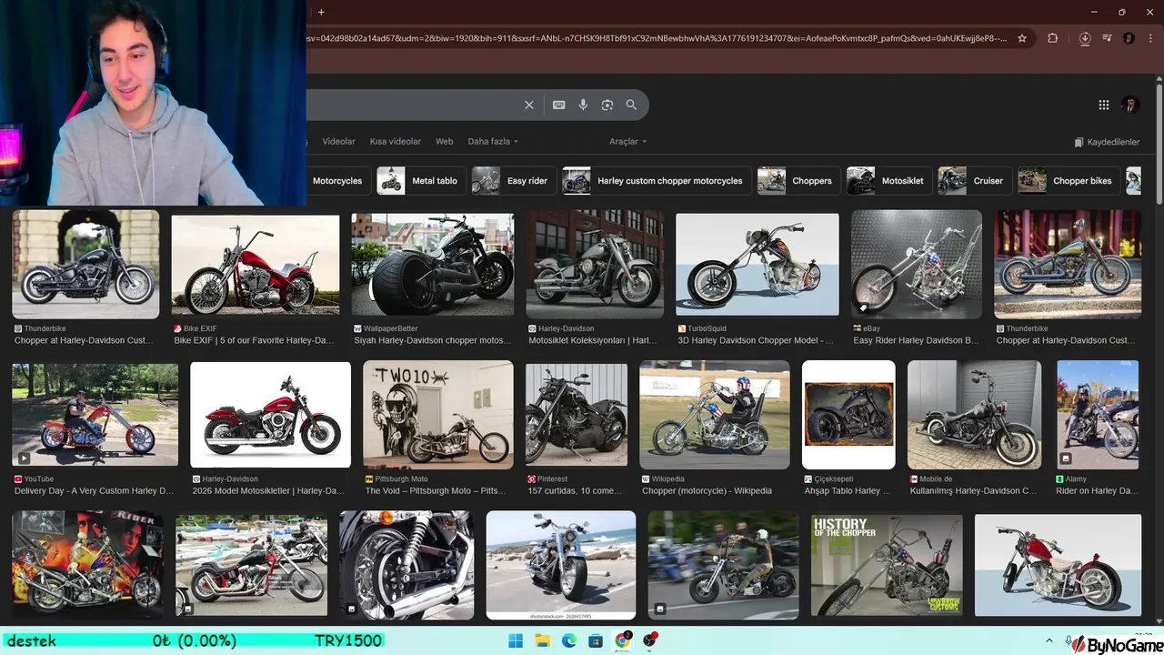1164x655 pixels.
Task: Switch to the Videolar tab
Action: tap(339, 141)
